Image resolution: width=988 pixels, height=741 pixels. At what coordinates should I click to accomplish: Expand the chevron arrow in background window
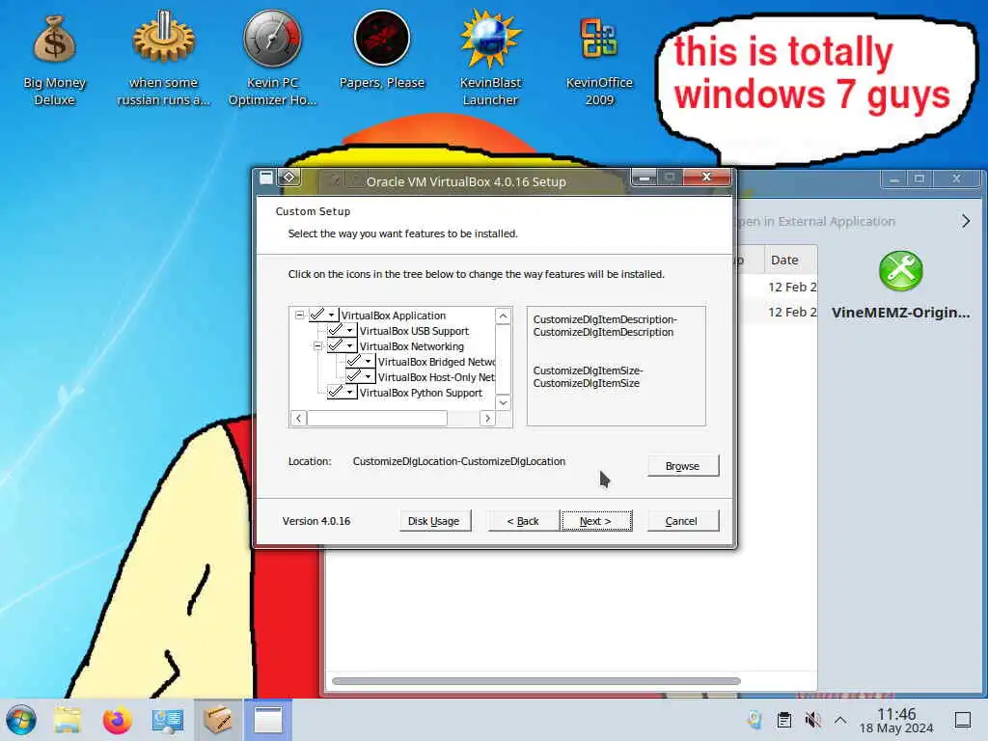(965, 221)
